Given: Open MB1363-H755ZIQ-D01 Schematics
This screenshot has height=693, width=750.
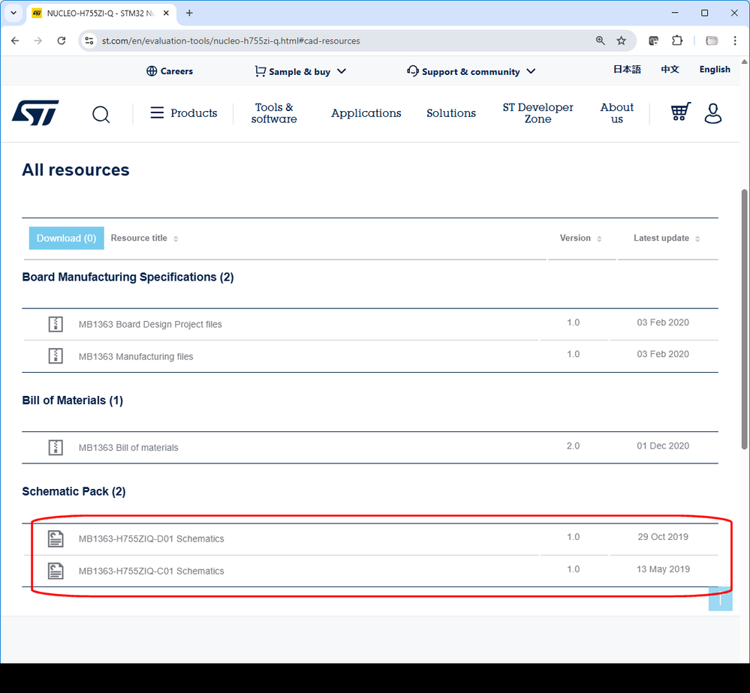Looking at the screenshot, I should click(151, 538).
